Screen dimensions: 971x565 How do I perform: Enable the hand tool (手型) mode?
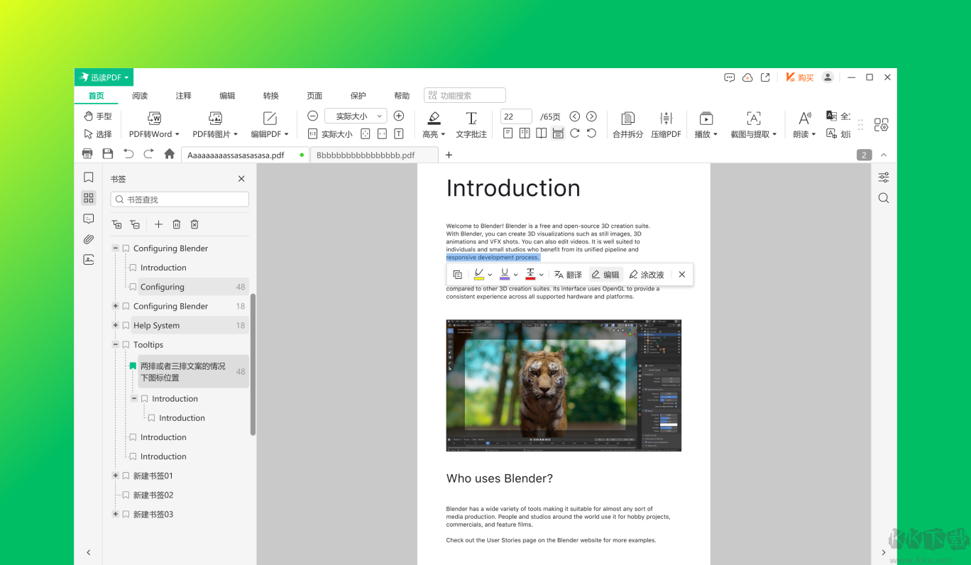click(x=98, y=116)
